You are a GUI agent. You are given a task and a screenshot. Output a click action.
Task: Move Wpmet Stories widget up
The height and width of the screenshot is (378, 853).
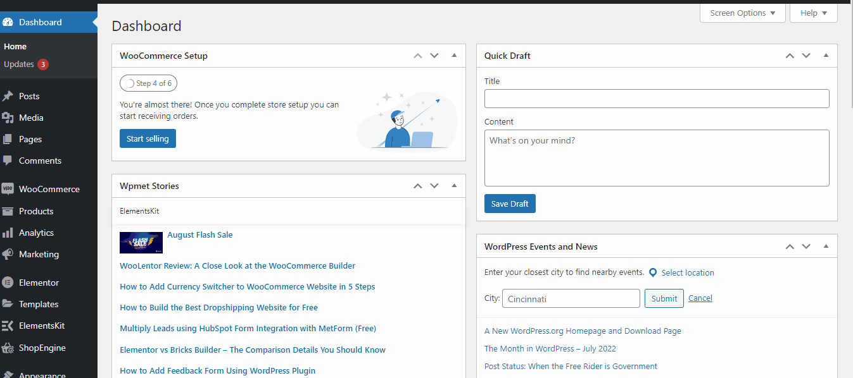click(417, 186)
